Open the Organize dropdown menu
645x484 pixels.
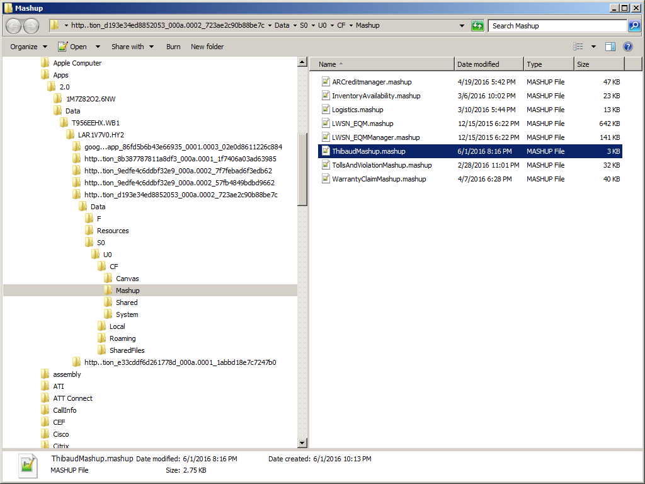(x=28, y=47)
